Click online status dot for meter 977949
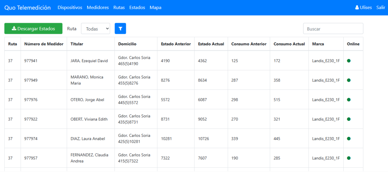This screenshot has height=172, width=388. click(349, 80)
